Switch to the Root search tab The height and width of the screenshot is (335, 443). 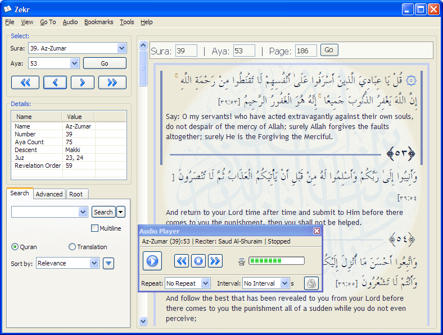[x=76, y=194]
